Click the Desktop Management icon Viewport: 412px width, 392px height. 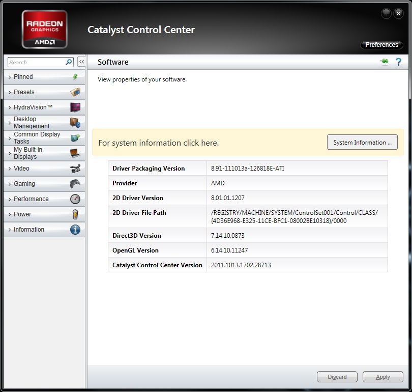(x=75, y=123)
